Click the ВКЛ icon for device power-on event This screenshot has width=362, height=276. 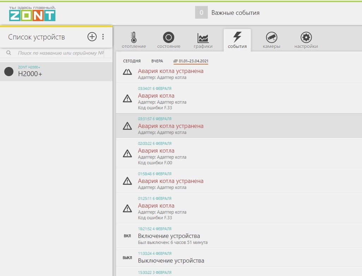coord(127,236)
